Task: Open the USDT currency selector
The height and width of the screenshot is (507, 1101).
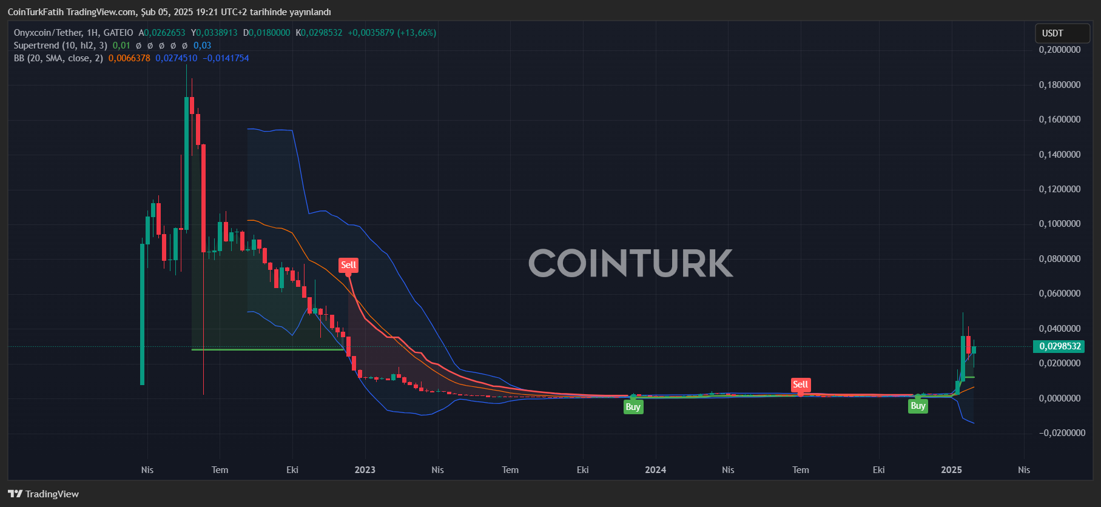Action: 1062,33
